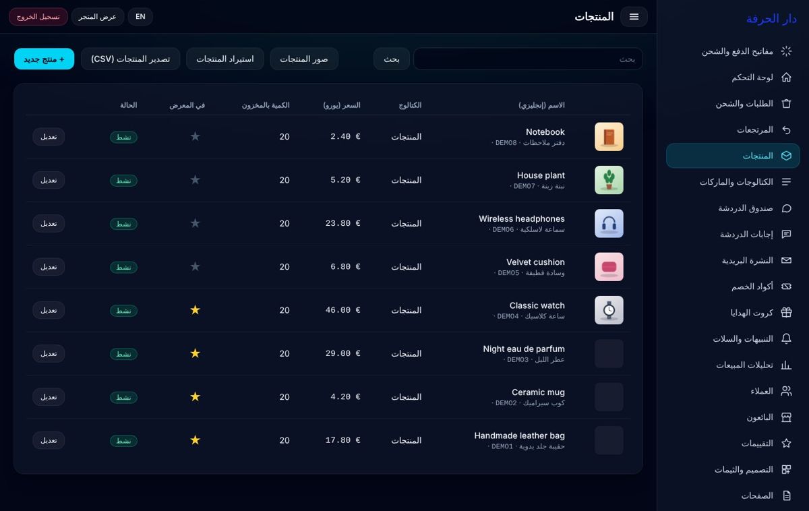This screenshot has height=511, width=809.
Task: Click the Night eau de parfum name
Action: (x=524, y=349)
